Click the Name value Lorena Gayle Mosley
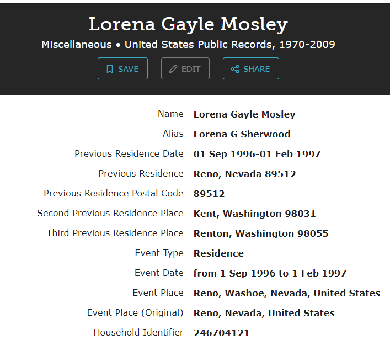 click(x=244, y=115)
